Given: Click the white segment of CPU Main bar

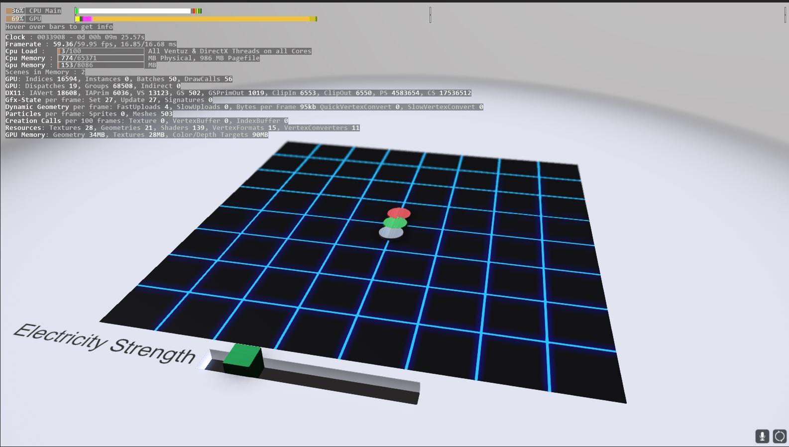Looking at the screenshot, I should (x=134, y=10).
